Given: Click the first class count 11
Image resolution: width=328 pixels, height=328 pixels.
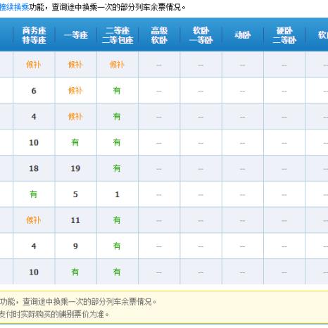Looking at the screenshot, I should pyautogui.click(x=75, y=220).
